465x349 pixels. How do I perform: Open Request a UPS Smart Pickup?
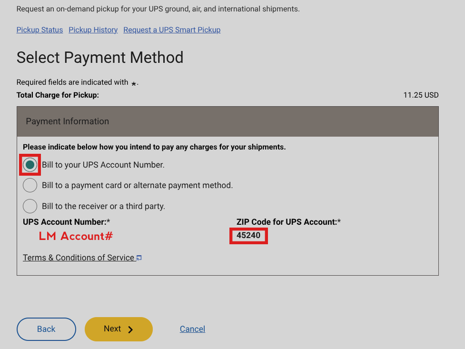pyautogui.click(x=172, y=30)
